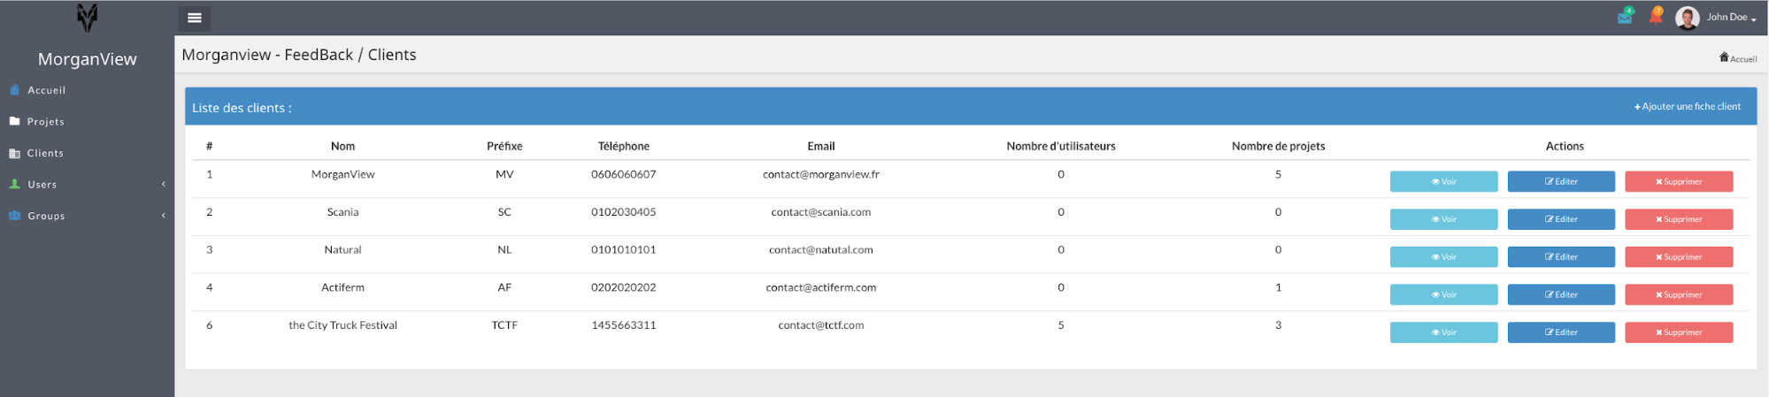
Task: Click Voir for the City Truck Festival
Action: coord(1443,332)
